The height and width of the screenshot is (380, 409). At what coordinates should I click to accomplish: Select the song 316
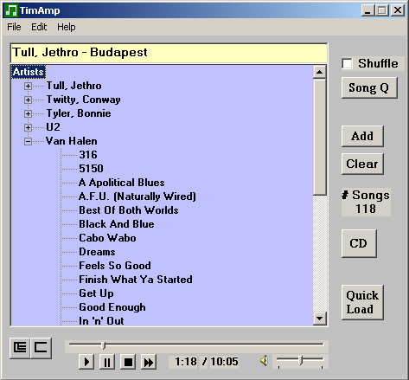tap(88, 155)
